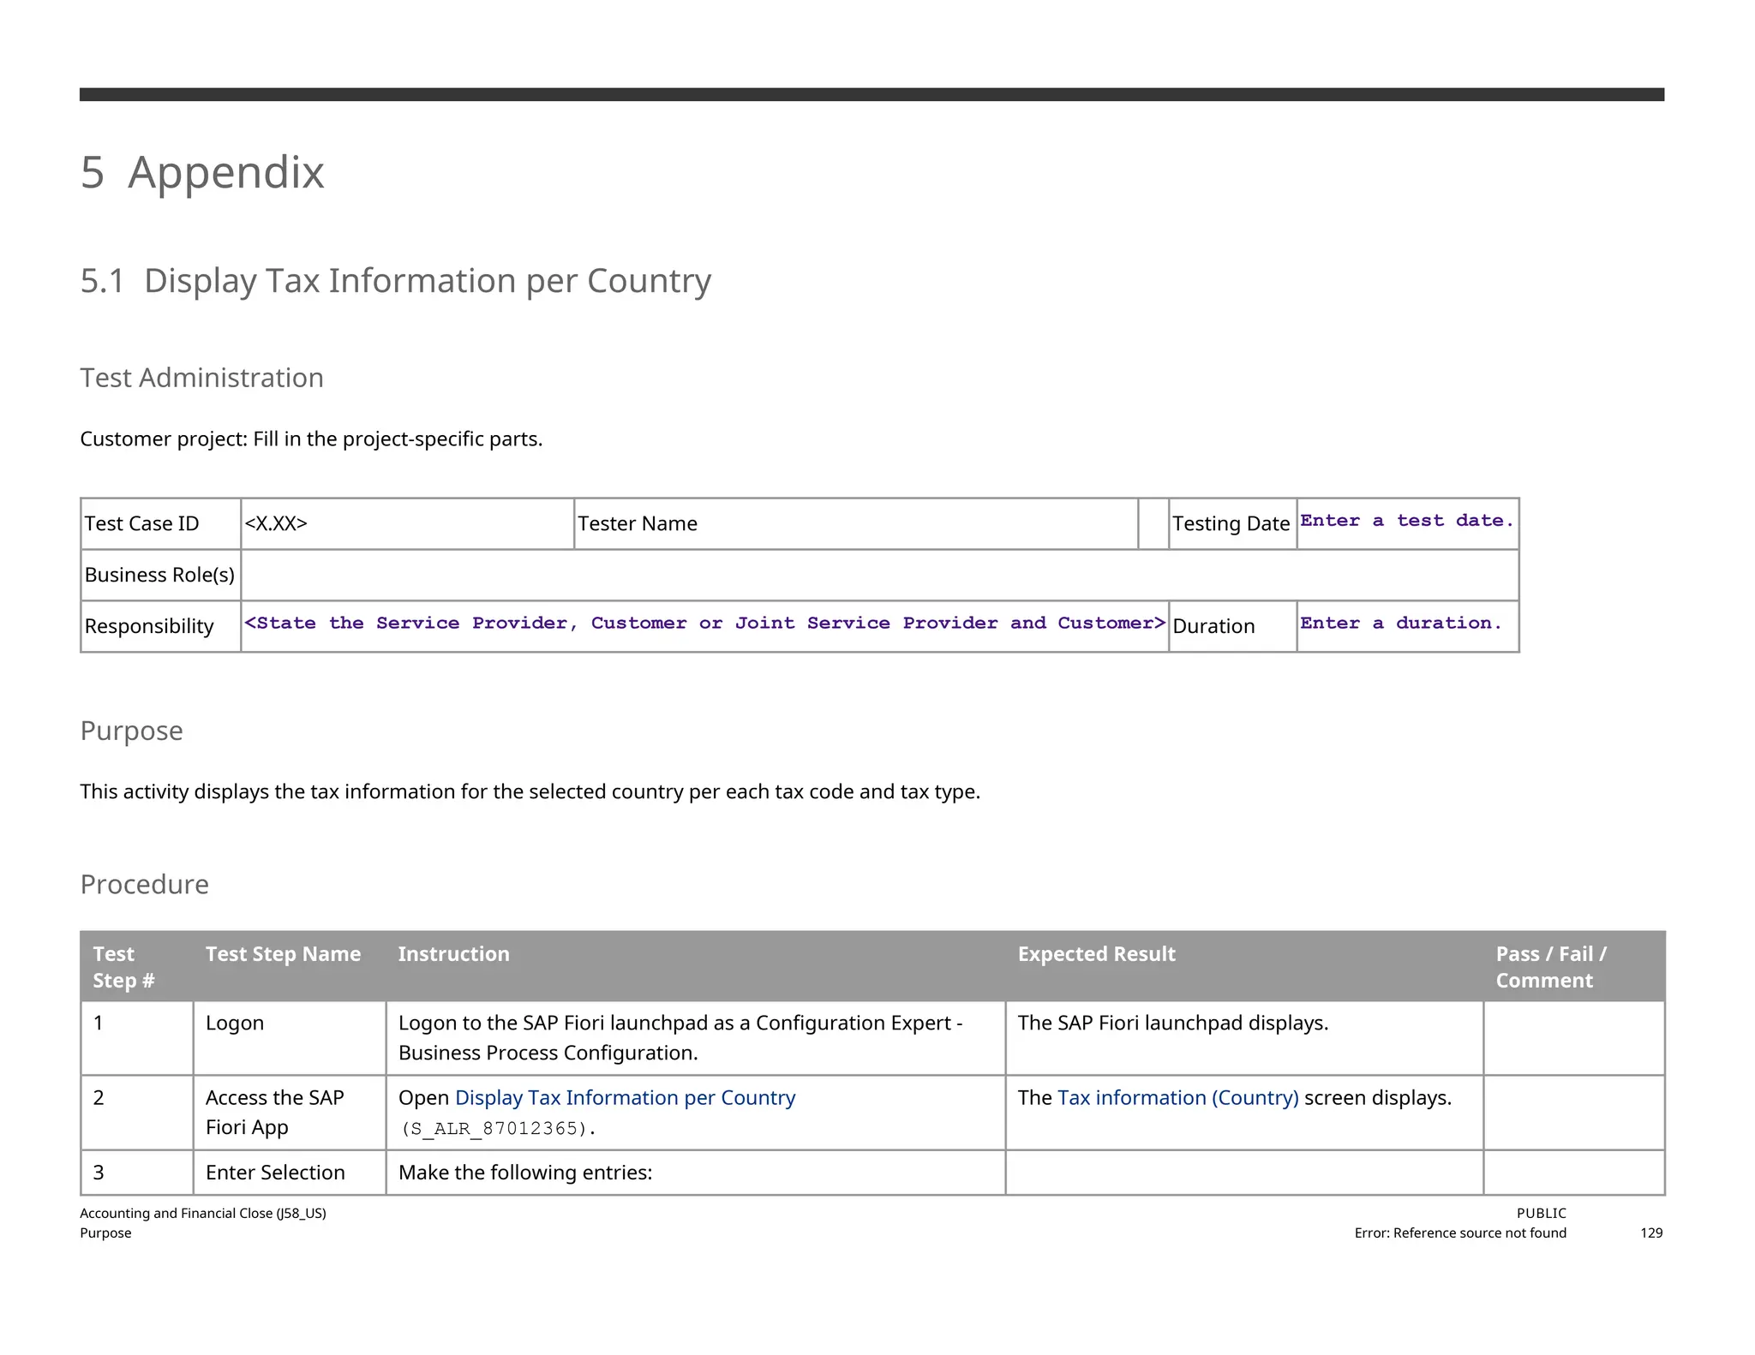
Task: Click the 'Logon' step name cell
Action: pyautogui.click(x=290, y=1038)
